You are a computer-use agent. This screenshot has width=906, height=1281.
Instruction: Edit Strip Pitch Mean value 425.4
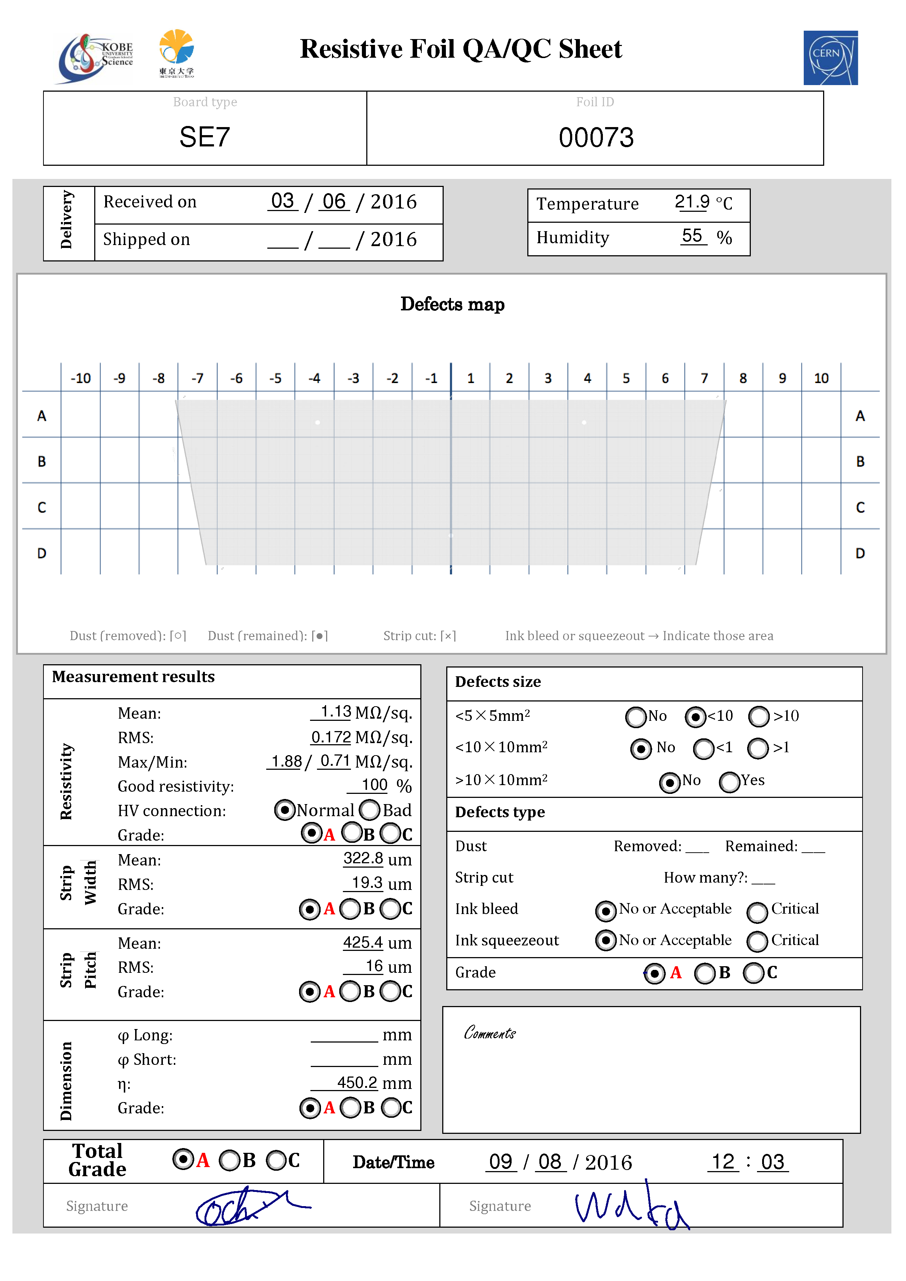(x=363, y=943)
